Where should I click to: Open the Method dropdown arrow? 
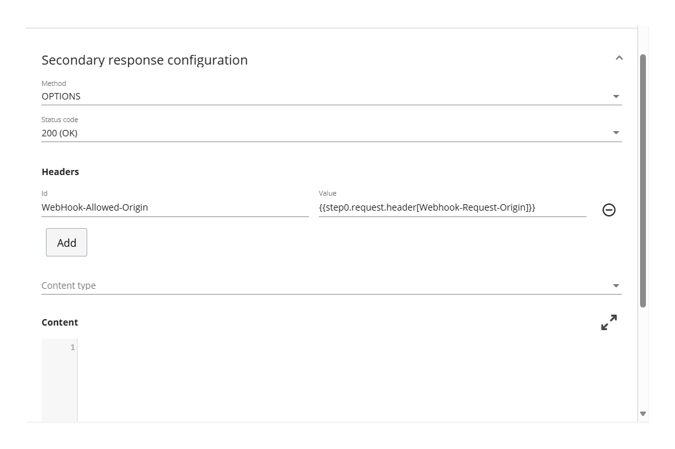[617, 95]
